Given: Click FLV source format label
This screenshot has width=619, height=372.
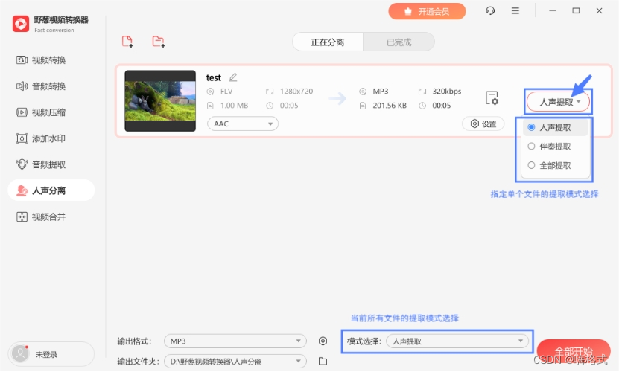Looking at the screenshot, I should click(226, 91).
